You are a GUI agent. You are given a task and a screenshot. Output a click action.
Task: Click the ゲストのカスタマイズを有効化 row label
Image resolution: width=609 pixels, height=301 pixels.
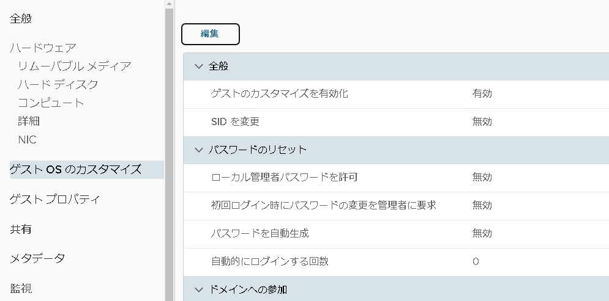point(279,94)
